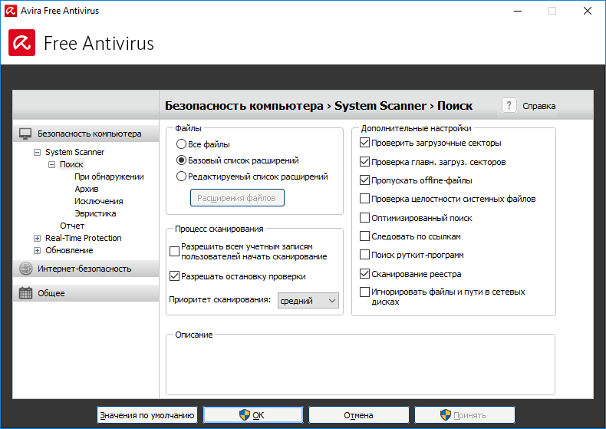The height and width of the screenshot is (429, 606).
Task: Expand the Обновление tree node
Action: [x=37, y=250]
